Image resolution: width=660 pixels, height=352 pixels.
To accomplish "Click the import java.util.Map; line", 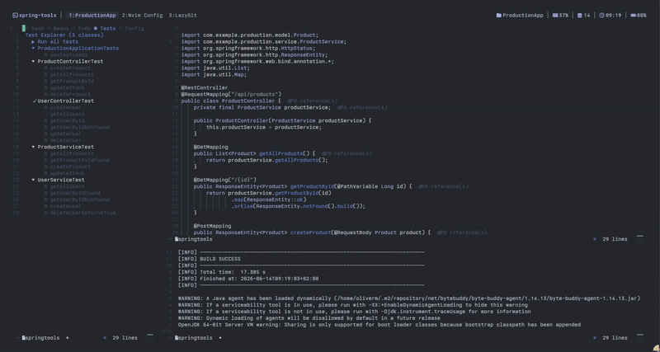I will click(x=214, y=75).
